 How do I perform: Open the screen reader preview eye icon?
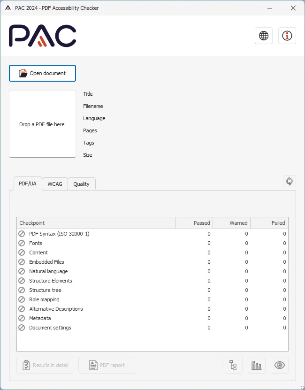coord(279,365)
